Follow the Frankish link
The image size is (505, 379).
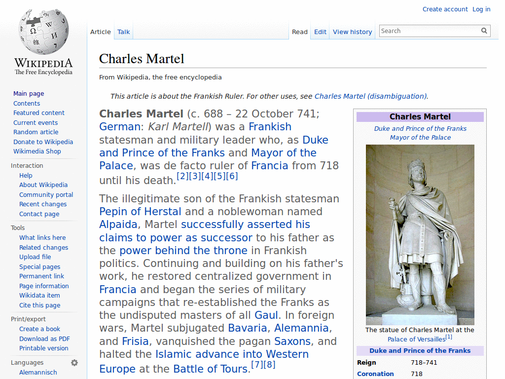[270, 127]
